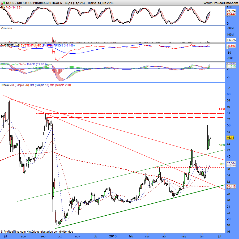Click the blue MACD (12 26 9) label
This screenshot has height=239, width=239.
[37, 64]
